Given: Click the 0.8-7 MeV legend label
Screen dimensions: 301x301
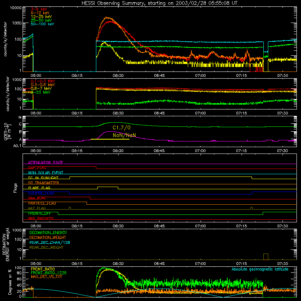Looking at the screenshot, I should pyautogui.click(x=41, y=88).
